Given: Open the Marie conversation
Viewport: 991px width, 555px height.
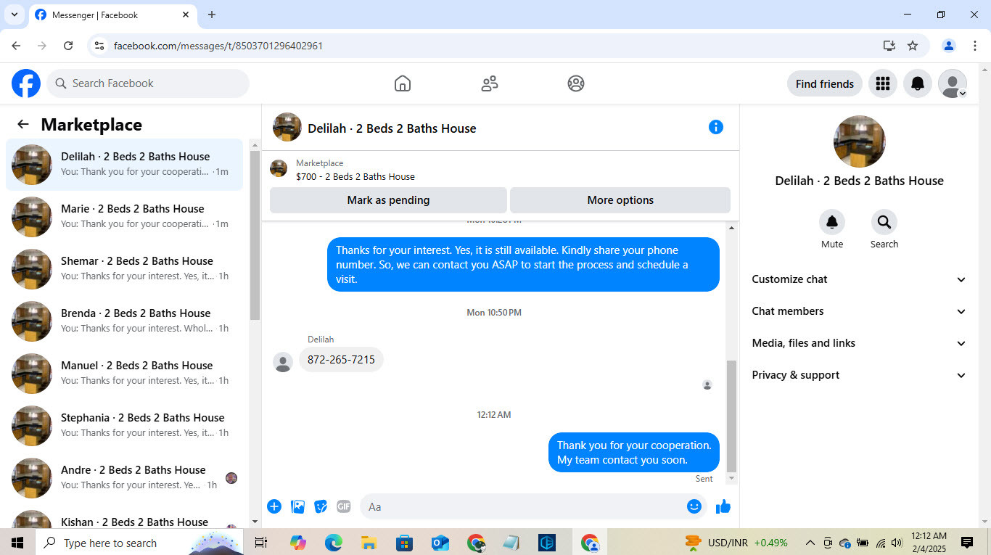Looking at the screenshot, I should pos(125,216).
